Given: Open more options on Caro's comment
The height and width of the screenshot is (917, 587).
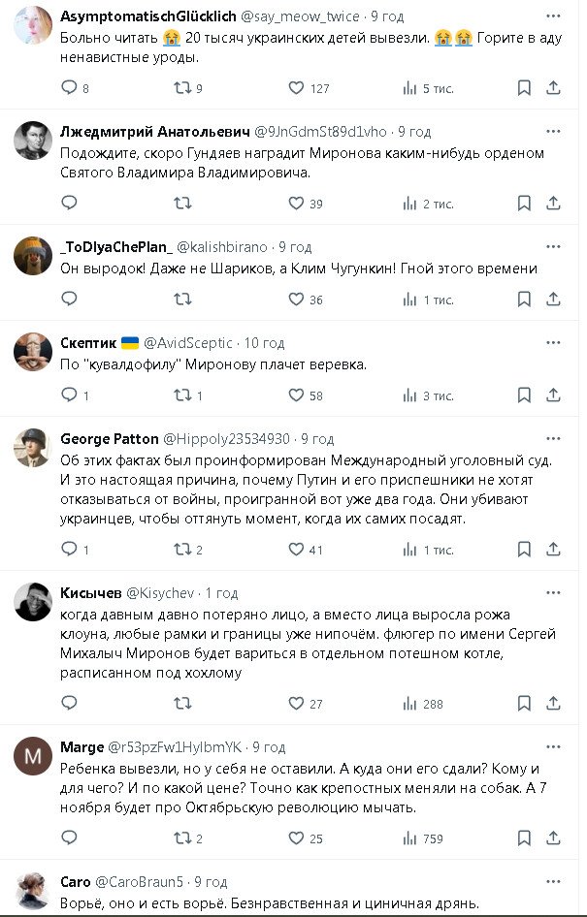Looking at the screenshot, I should click(554, 881).
